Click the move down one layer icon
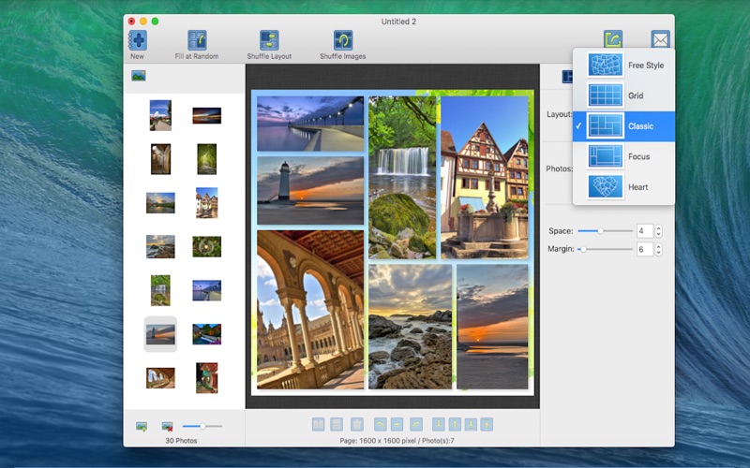Viewport: 750px width, 468px height. click(438, 424)
